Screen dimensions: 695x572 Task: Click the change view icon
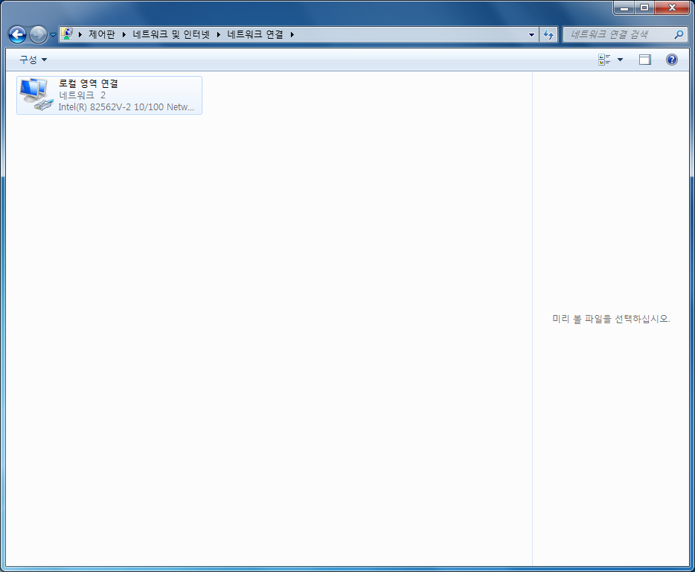click(604, 60)
